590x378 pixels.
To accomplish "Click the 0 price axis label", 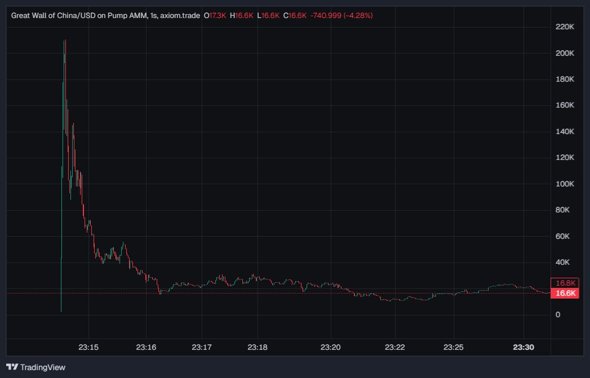I will pos(558,314).
